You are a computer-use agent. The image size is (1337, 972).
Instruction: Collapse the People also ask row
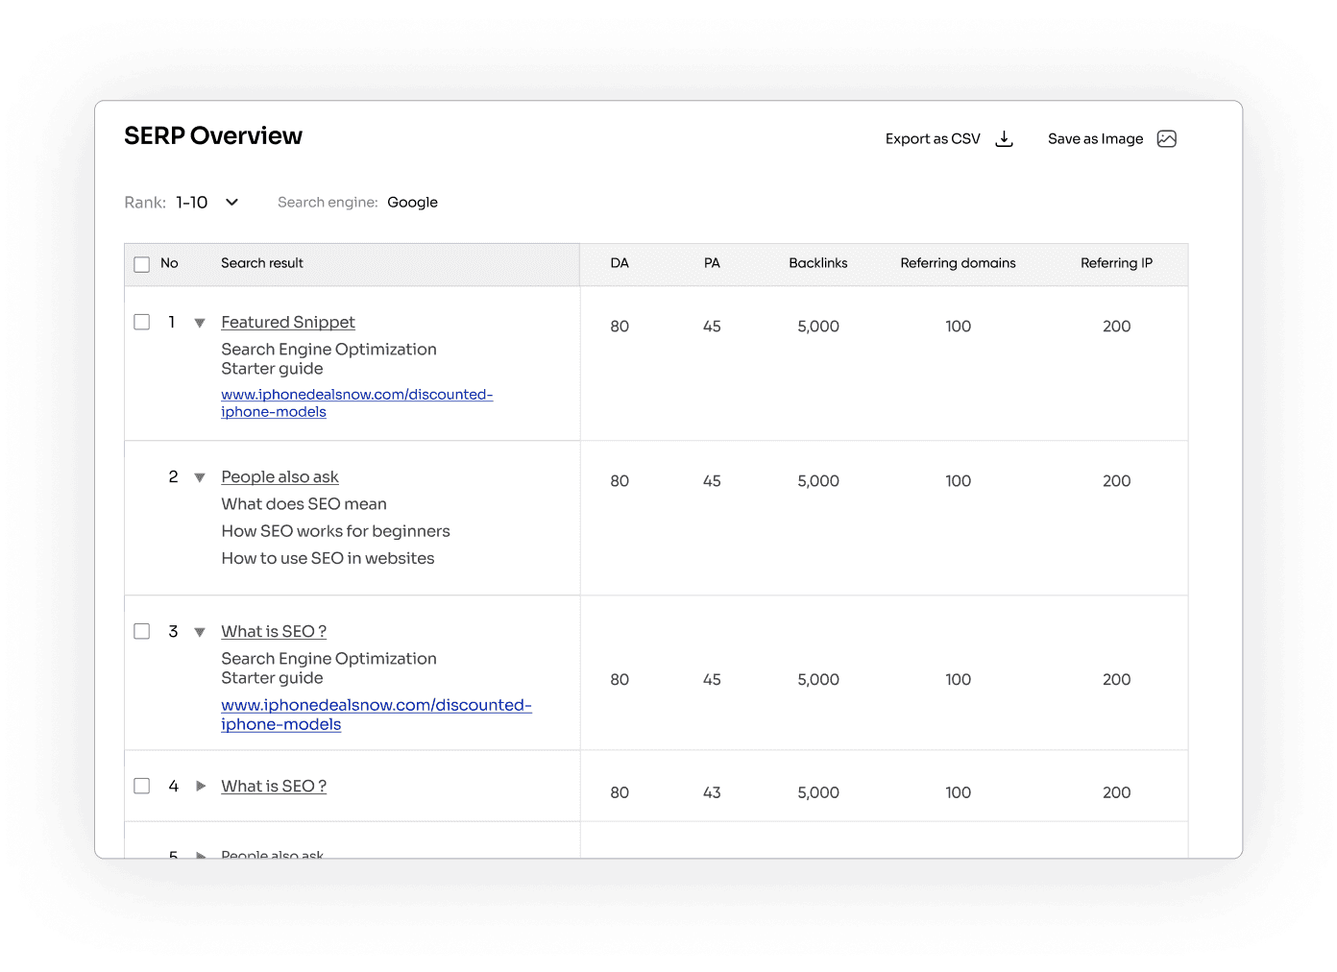[x=200, y=476]
